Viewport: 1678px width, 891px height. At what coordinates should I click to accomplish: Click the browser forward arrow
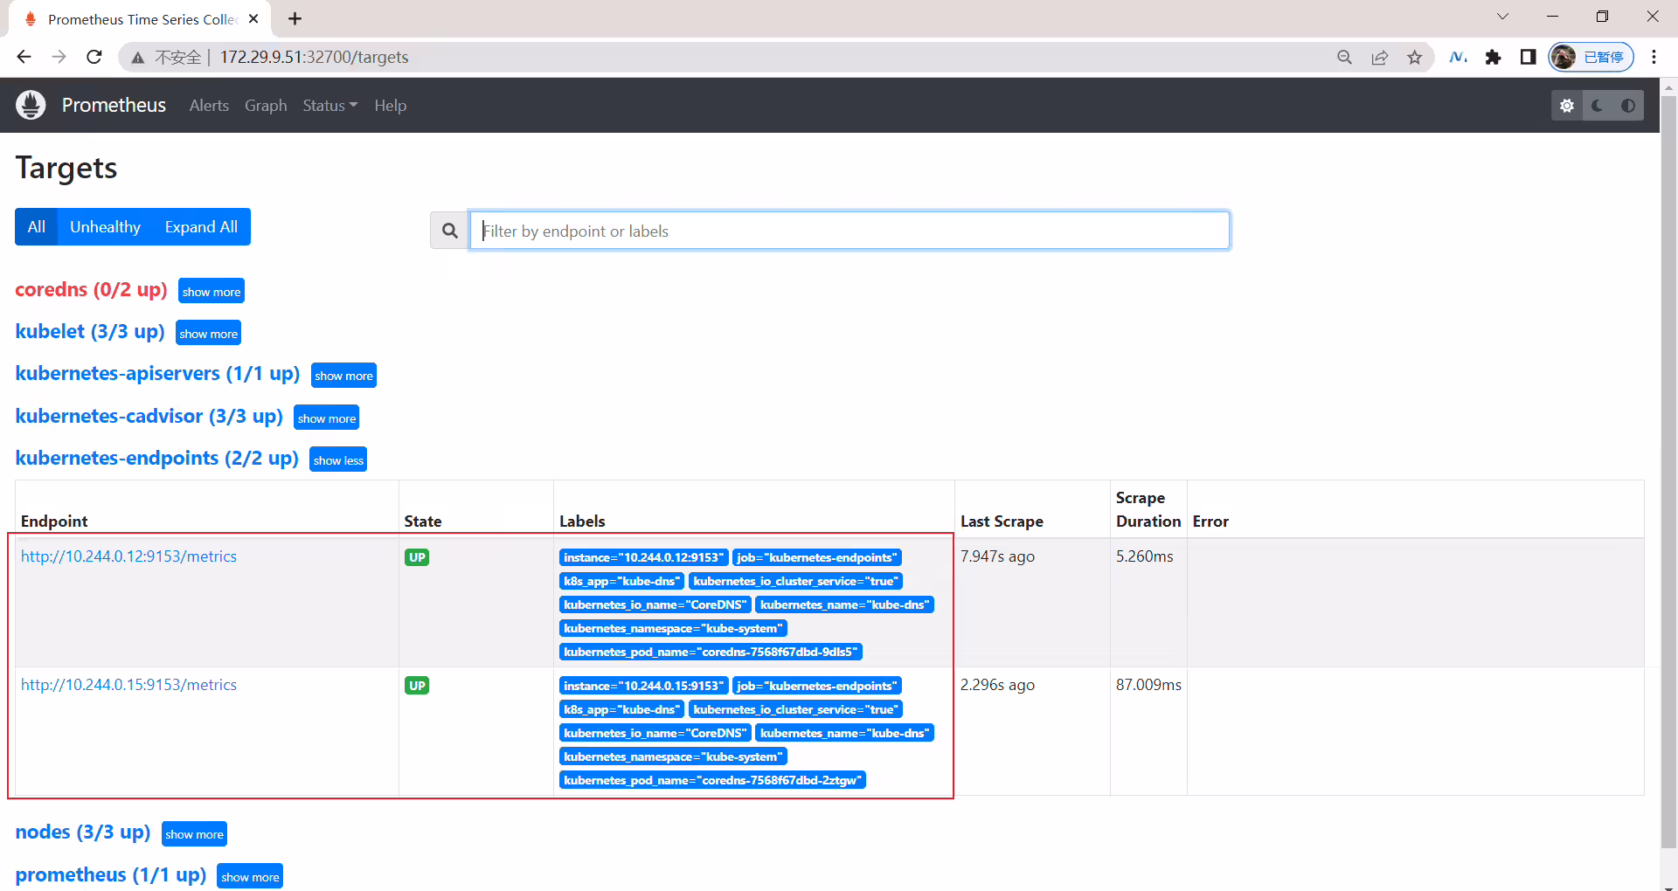tap(59, 57)
